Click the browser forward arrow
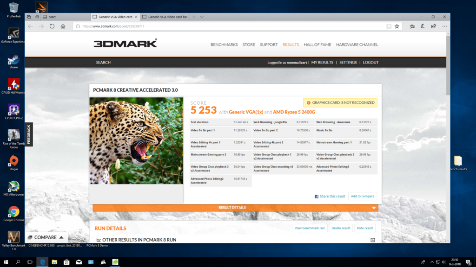The height and width of the screenshot is (267, 476). coord(41,26)
